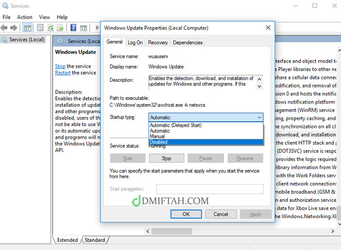Click the Start Service play icon
The height and width of the screenshot is (250, 341).
click(97, 28)
